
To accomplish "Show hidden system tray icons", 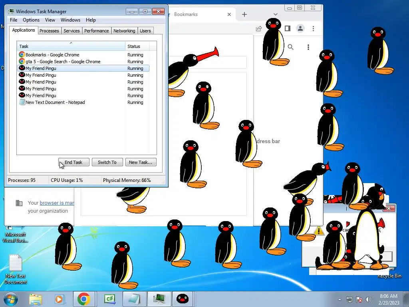I will [340, 299].
